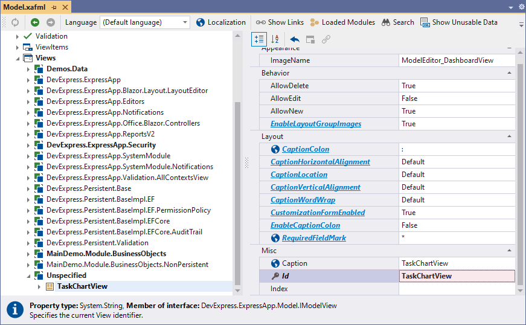Expand the TaskChartView node
The image size is (526, 325).
pos(39,286)
